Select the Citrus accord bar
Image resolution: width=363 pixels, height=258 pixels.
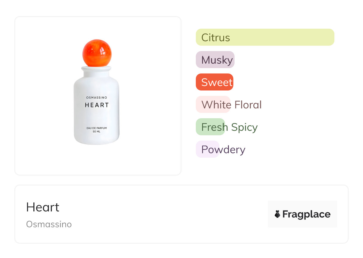click(265, 37)
